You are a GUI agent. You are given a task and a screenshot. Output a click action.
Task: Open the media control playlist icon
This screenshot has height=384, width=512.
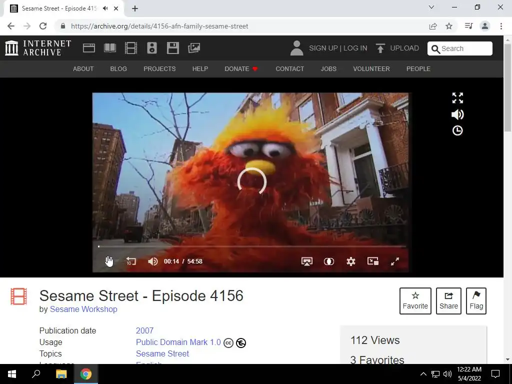[468, 26]
